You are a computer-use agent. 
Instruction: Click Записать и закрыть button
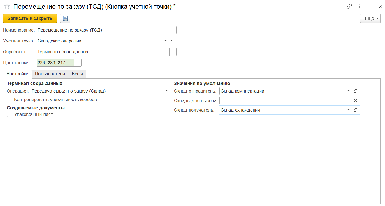tap(30, 19)
